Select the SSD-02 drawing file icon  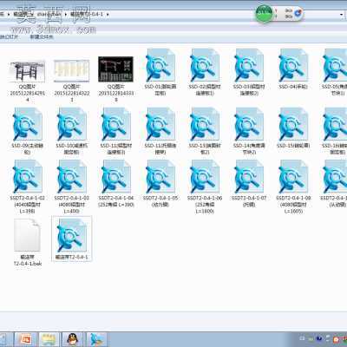click(x=205, y=66)
